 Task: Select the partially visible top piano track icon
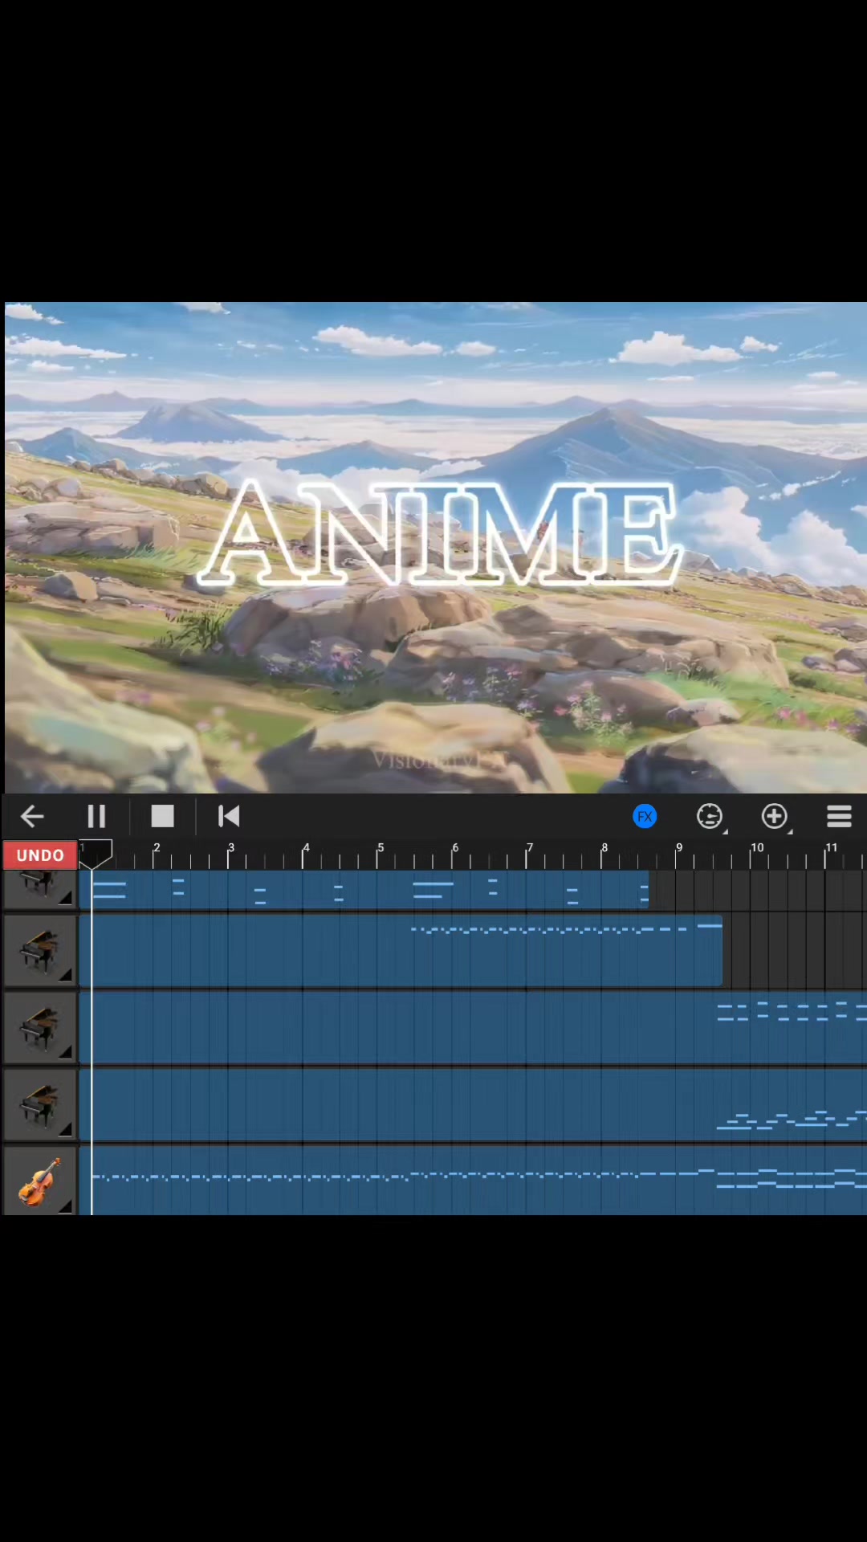(x=40, y=890)
